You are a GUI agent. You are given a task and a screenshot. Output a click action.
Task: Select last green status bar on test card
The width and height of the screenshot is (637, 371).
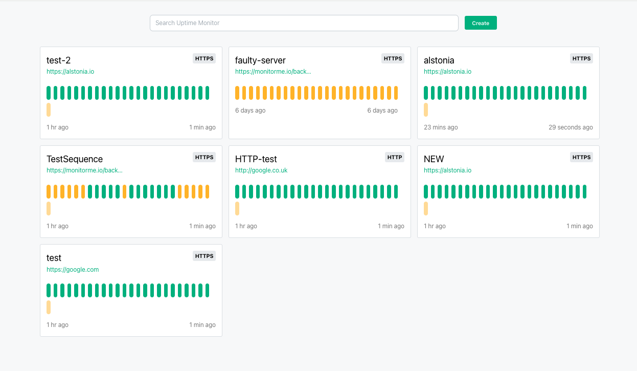click(x=207, y=290)
